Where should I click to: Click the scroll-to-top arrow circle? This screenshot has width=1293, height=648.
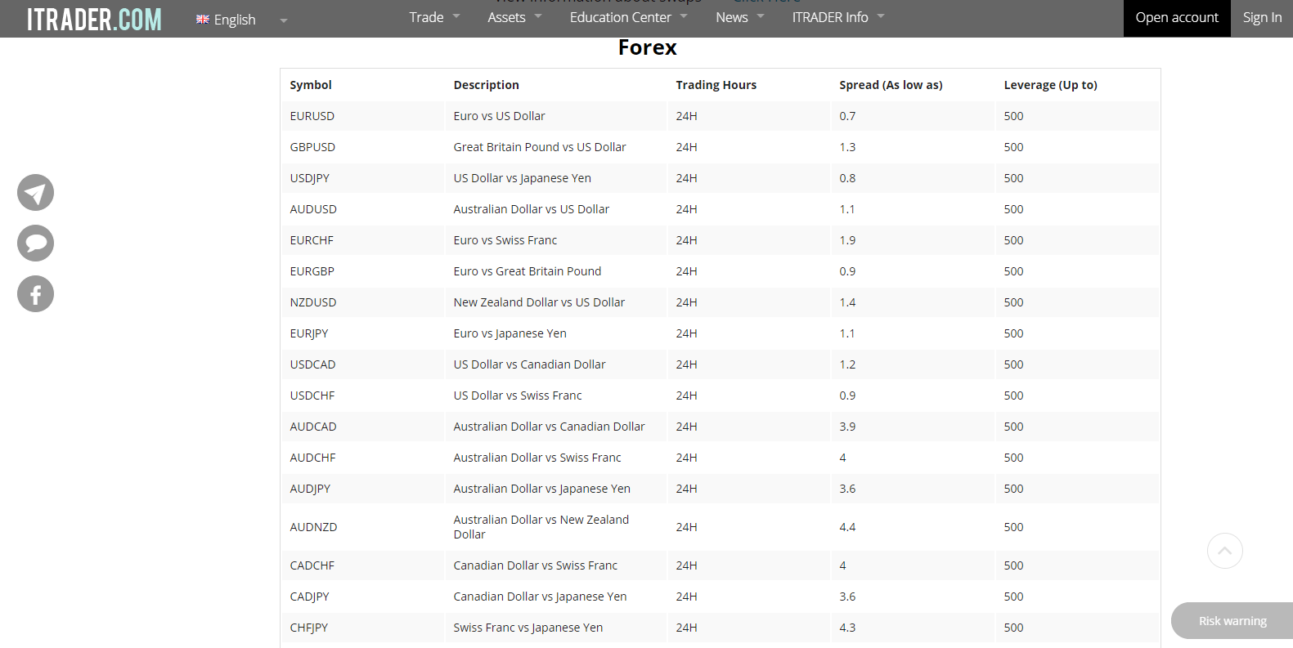click(1224, 551)
